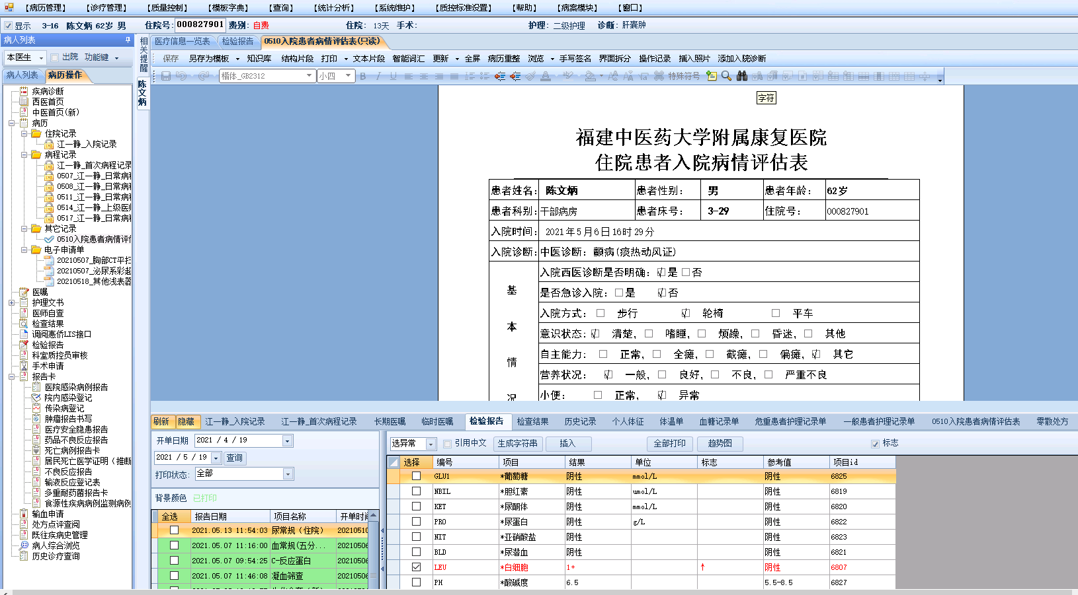Click the redo arrow icon
This screenshot has height=595, width=1078.
pos(204,76)
